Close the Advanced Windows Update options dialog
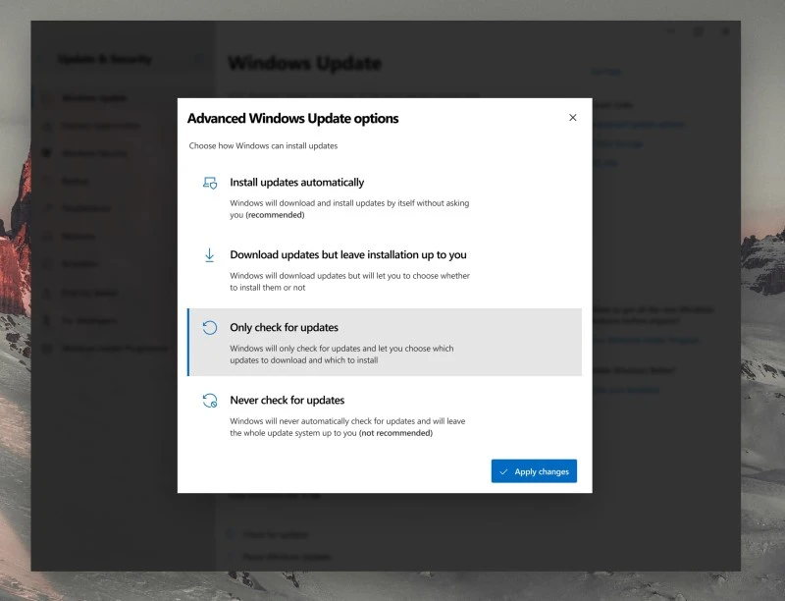Viewport: 785px width, 601px height. (573, 117)
